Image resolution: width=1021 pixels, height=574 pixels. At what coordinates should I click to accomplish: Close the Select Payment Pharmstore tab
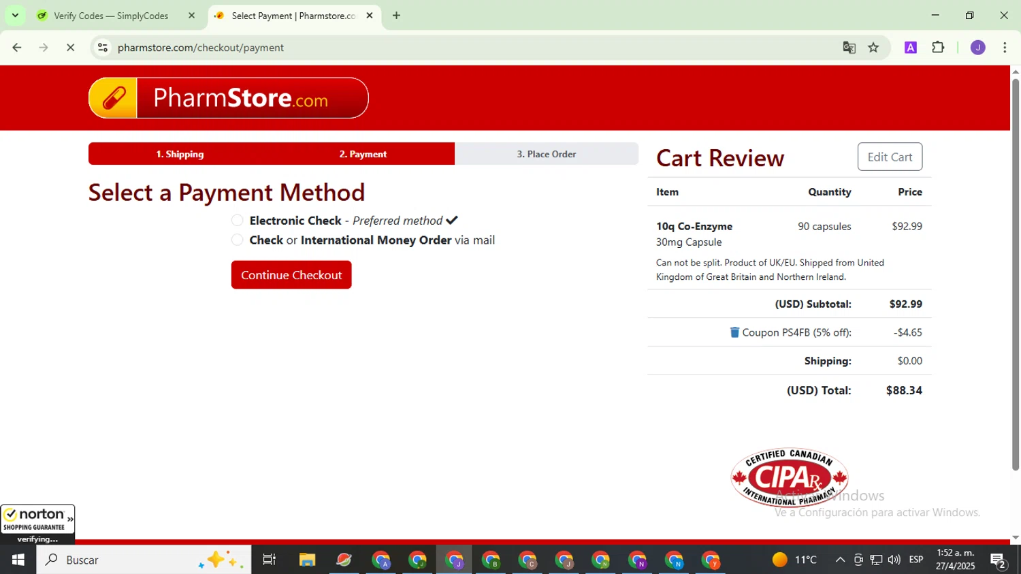(x=370, y=16)
